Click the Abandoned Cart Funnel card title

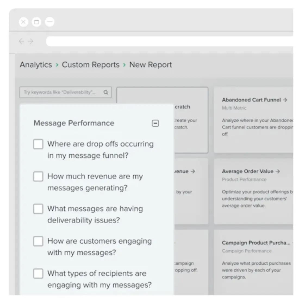coord(250,100)
